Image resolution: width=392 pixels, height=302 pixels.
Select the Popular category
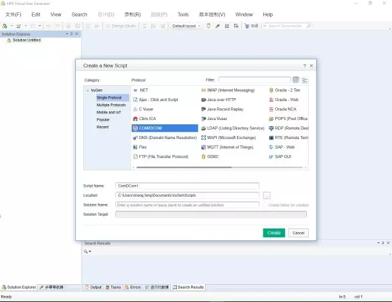103,119
